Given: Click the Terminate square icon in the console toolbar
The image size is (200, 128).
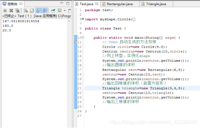Looking at the screenshot, I should pos(5,11).
